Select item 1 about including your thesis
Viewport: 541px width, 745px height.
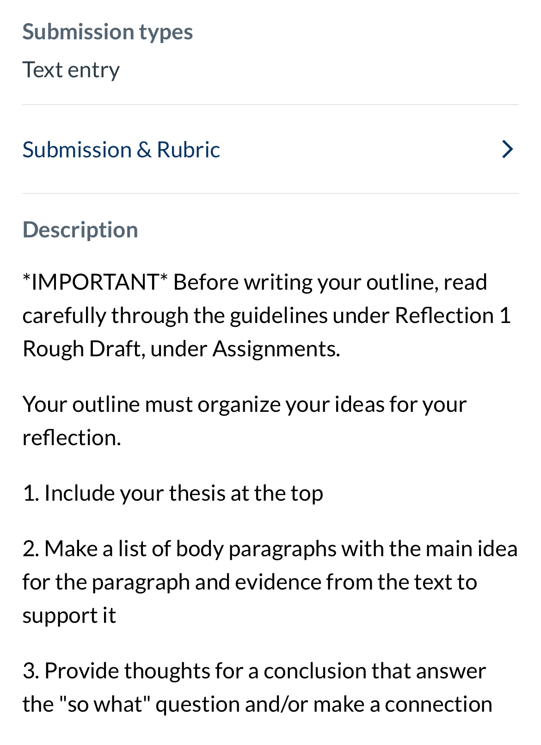coord(173,492)
